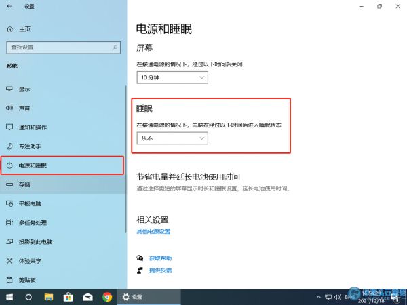
Task: Open Chrome from the taskbar
Action: pos(107,297)
